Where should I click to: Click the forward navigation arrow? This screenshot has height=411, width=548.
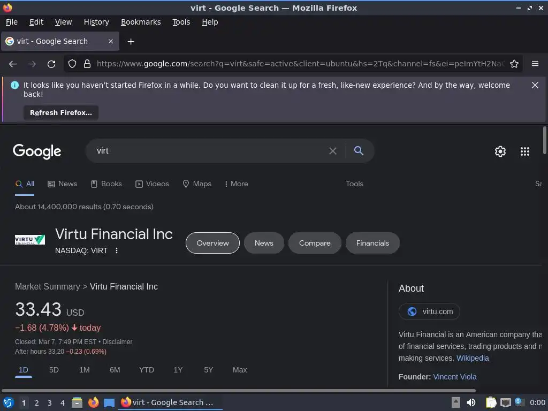pos(32,64)
